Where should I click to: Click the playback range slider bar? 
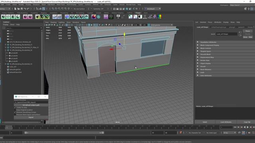pyautogui.click(x=64, y=133)
